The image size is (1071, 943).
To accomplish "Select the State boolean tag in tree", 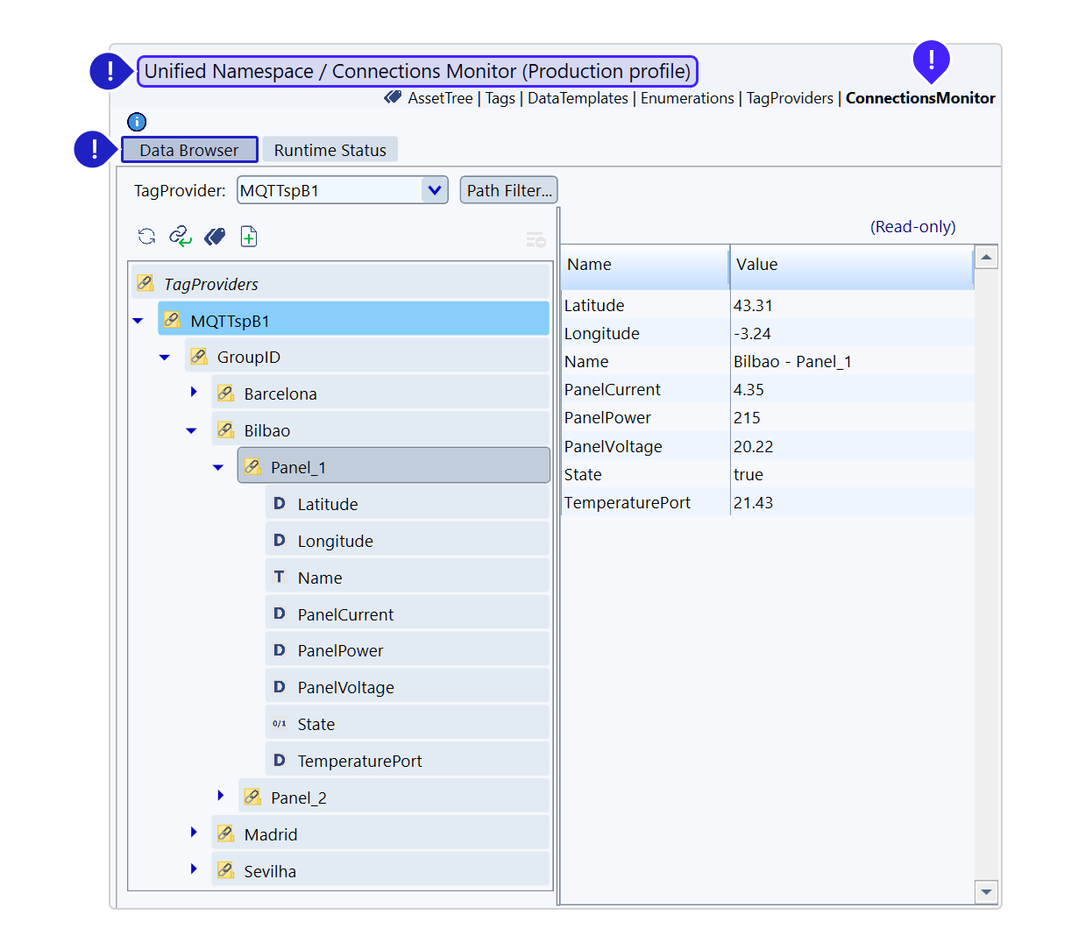I will (x=316, y=725).
